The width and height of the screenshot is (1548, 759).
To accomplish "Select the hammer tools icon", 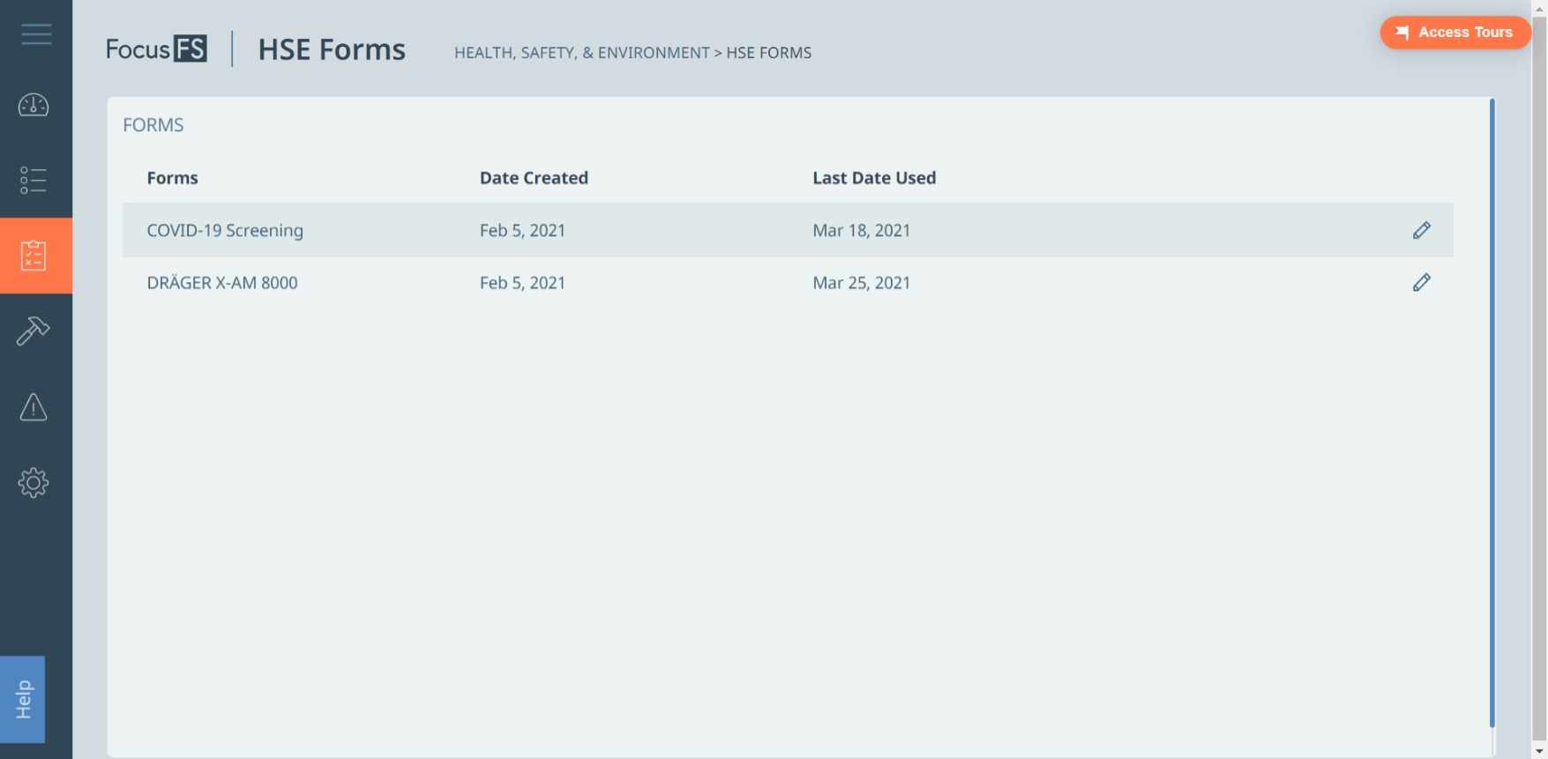I will click(34, 331).
